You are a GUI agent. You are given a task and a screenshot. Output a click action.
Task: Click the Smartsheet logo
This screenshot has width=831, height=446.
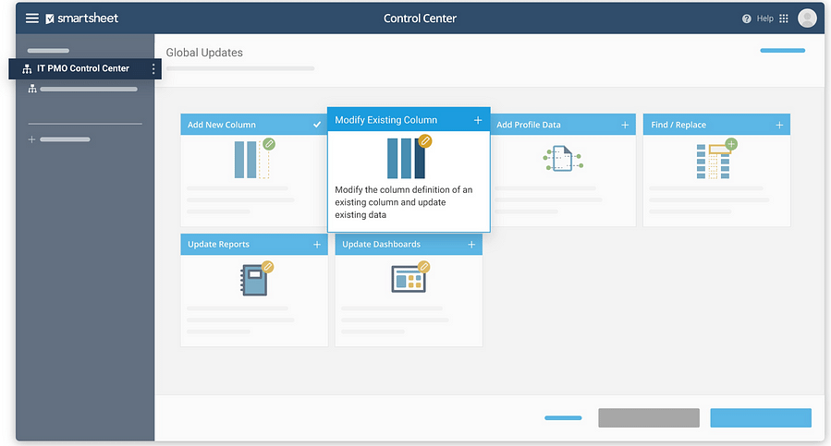82,18
